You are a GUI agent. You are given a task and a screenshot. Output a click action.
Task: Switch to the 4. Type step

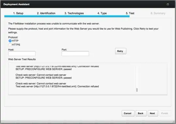click(x=102, y=13)
